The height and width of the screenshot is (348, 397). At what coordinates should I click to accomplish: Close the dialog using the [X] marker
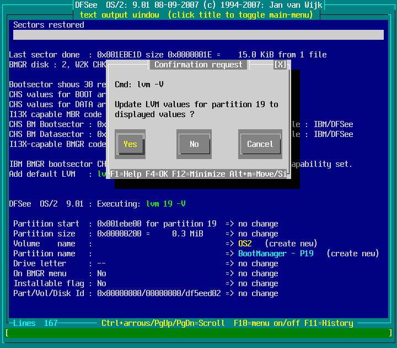click(280, 65)
